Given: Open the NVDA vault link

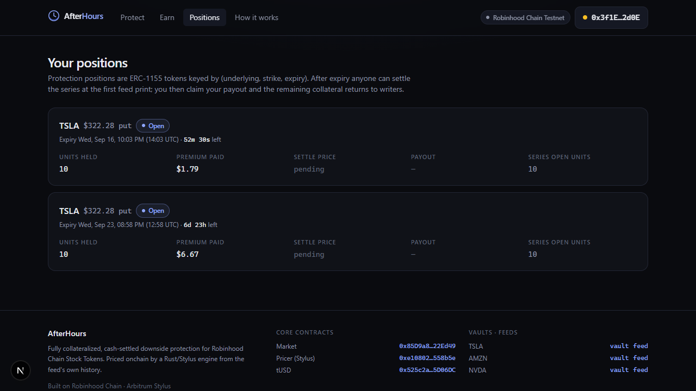Looking at the screenshot, I should tap(619, 370).
